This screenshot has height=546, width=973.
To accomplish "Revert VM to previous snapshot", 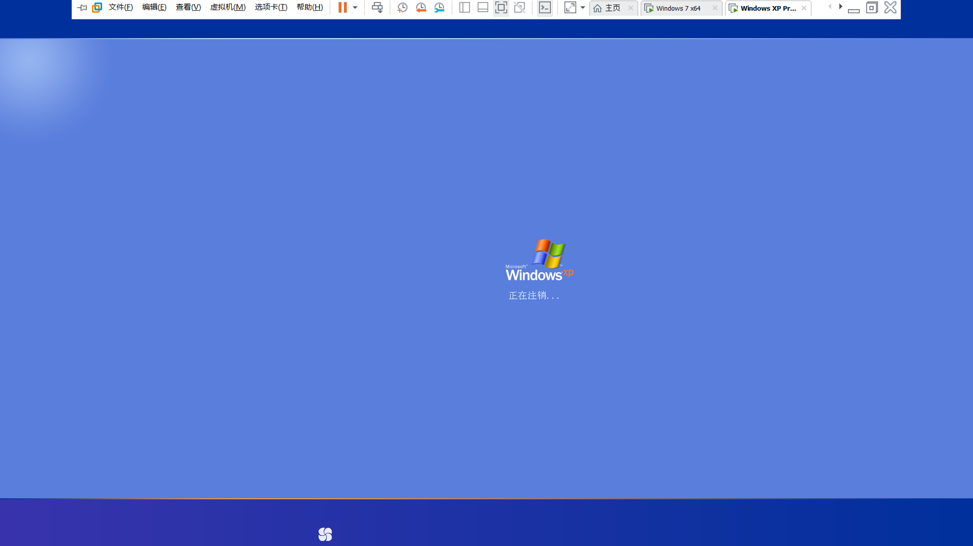I will tap(421, 8).
